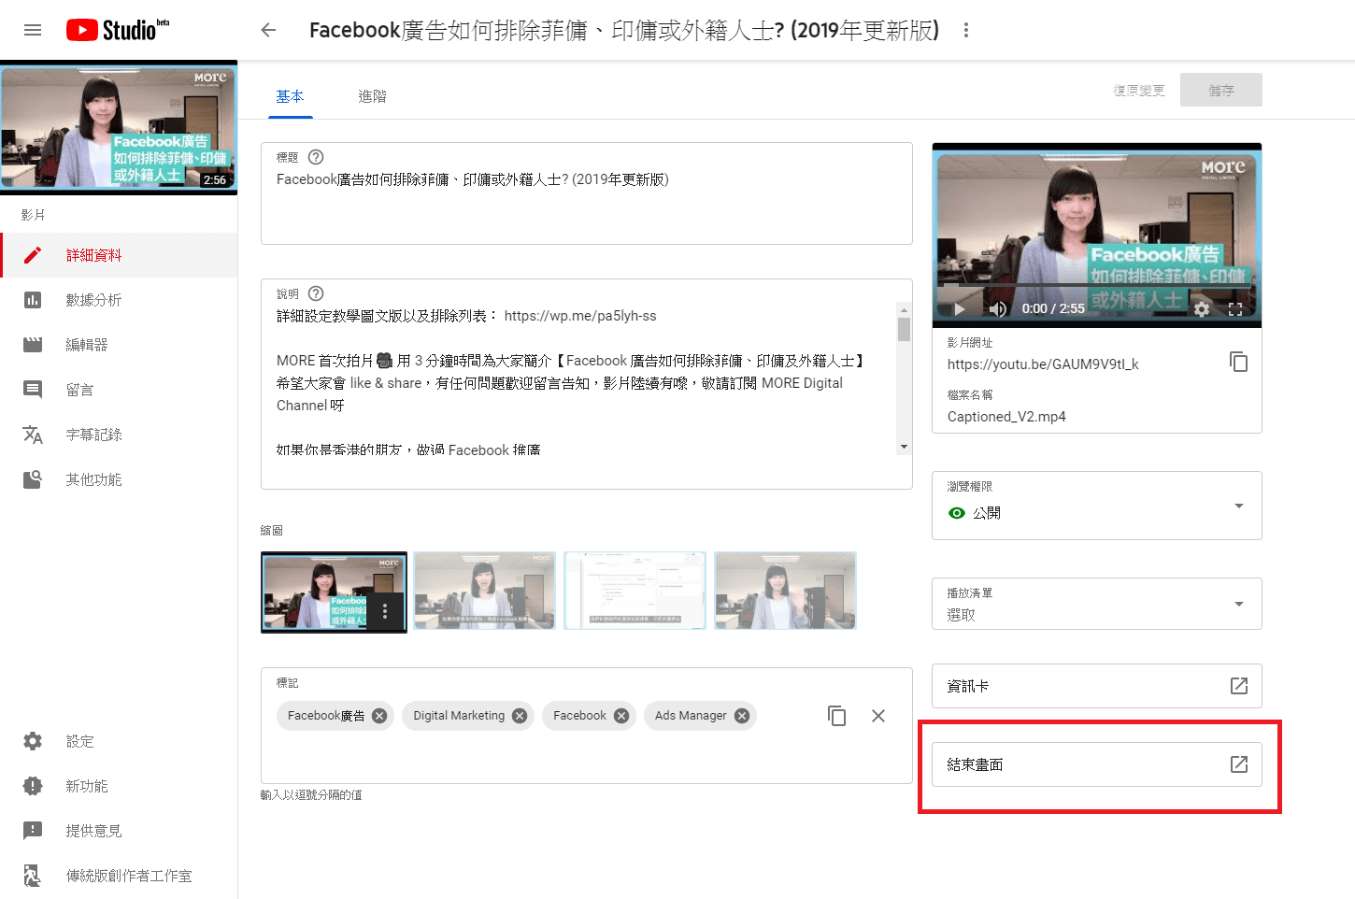The width and height of the screenshot is (1355, 899).
Task: Open 其他功能 in sidebar
Action: click(x=119, y=479)
